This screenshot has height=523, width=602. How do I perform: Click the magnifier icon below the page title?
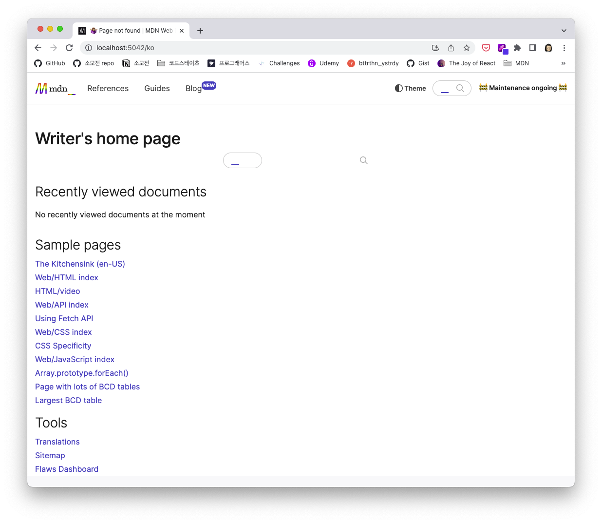(364, 160)
